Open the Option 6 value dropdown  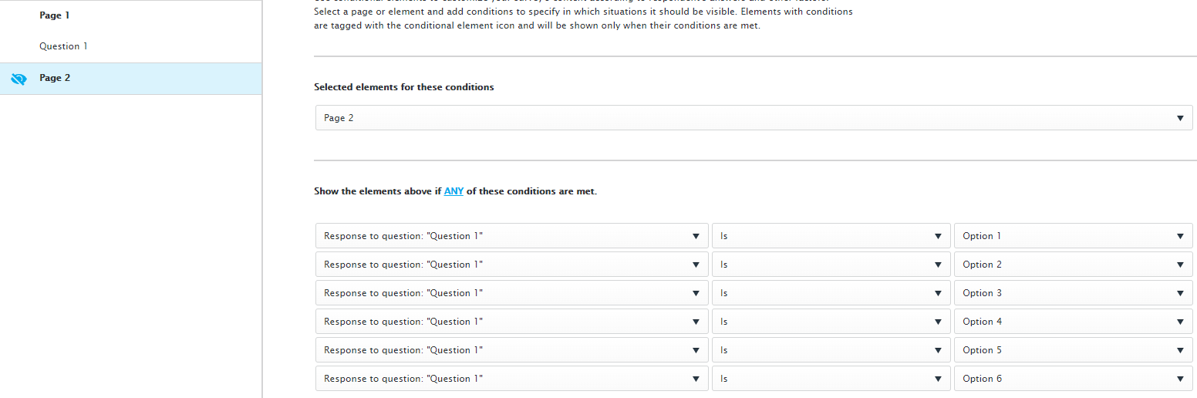[1074, 379]
